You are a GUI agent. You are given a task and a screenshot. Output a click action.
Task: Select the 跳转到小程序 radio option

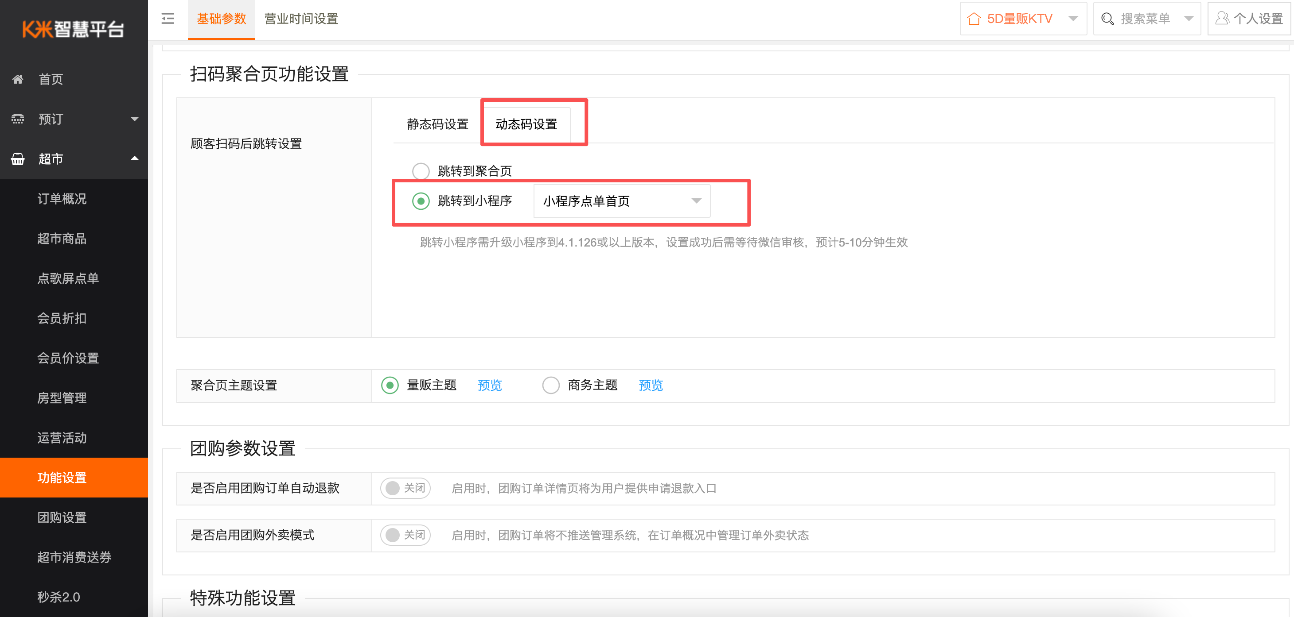click(x=421, y=201)
